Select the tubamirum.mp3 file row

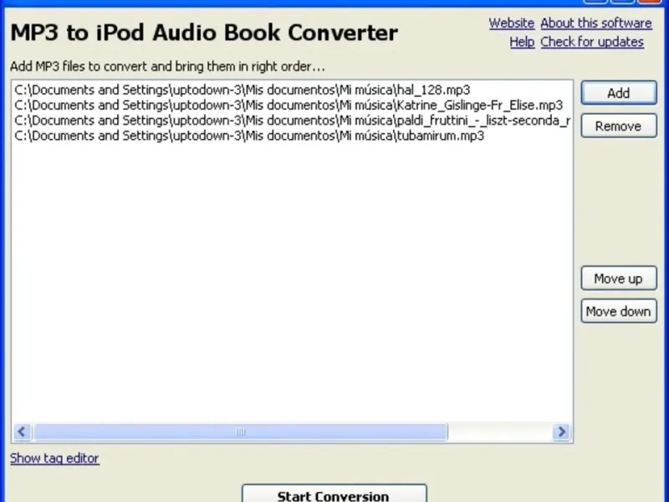pyautogui.click(x=292, y=136)
